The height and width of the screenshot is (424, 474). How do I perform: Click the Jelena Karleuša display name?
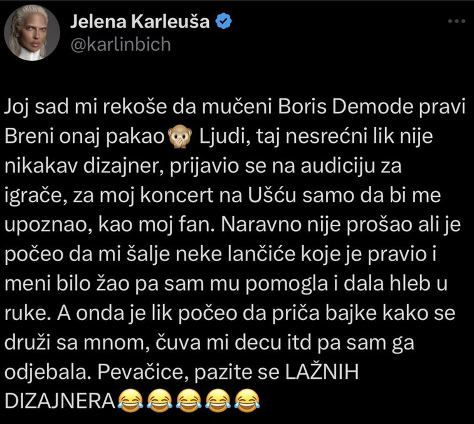[140, 21]
